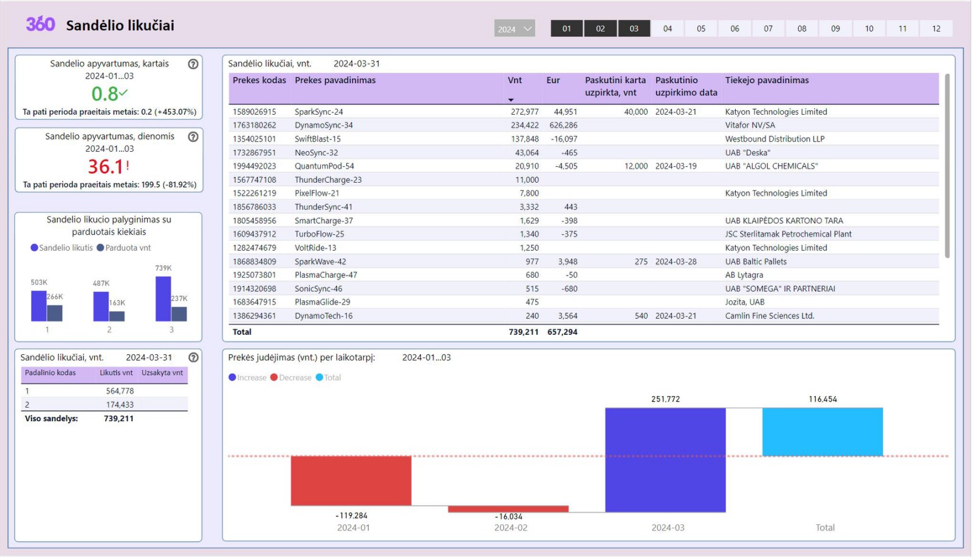Toggle Parduota vnt legend marker
The image size is (972, 557).
100,248
